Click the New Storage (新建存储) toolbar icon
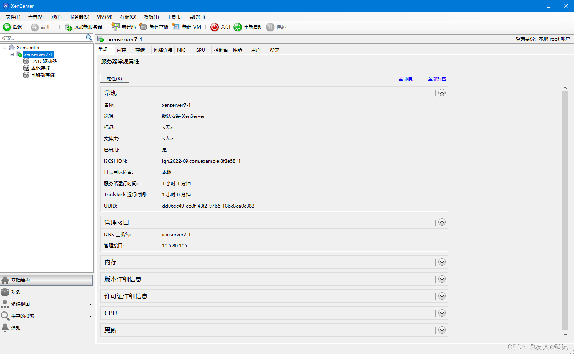This screenshot has width=574, height=354. pos(143,27)
